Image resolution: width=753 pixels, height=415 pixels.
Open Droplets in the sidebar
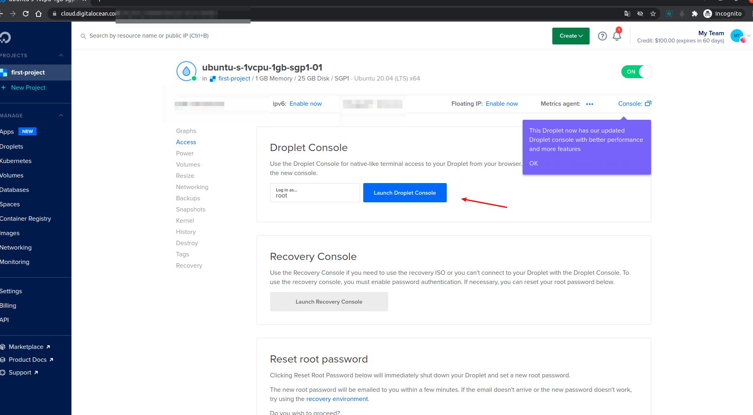click(12, 147)
